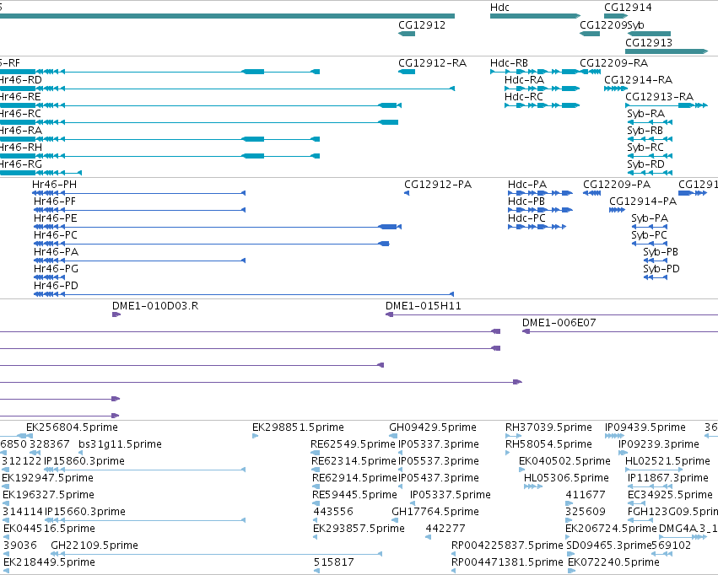Click the Hdc-RC transcript
The width and height of the screenshot is (718, 575).
[x=543, y=105]
